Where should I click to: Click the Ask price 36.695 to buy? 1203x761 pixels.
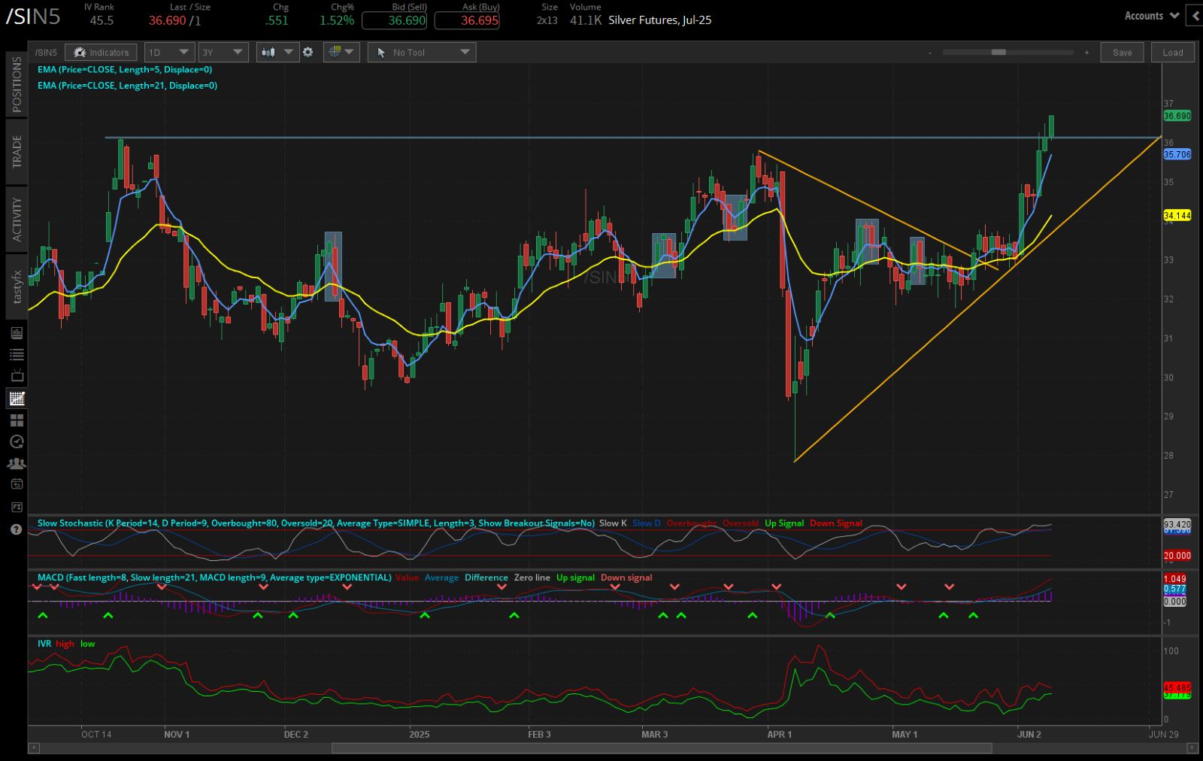tap(467, 20)
